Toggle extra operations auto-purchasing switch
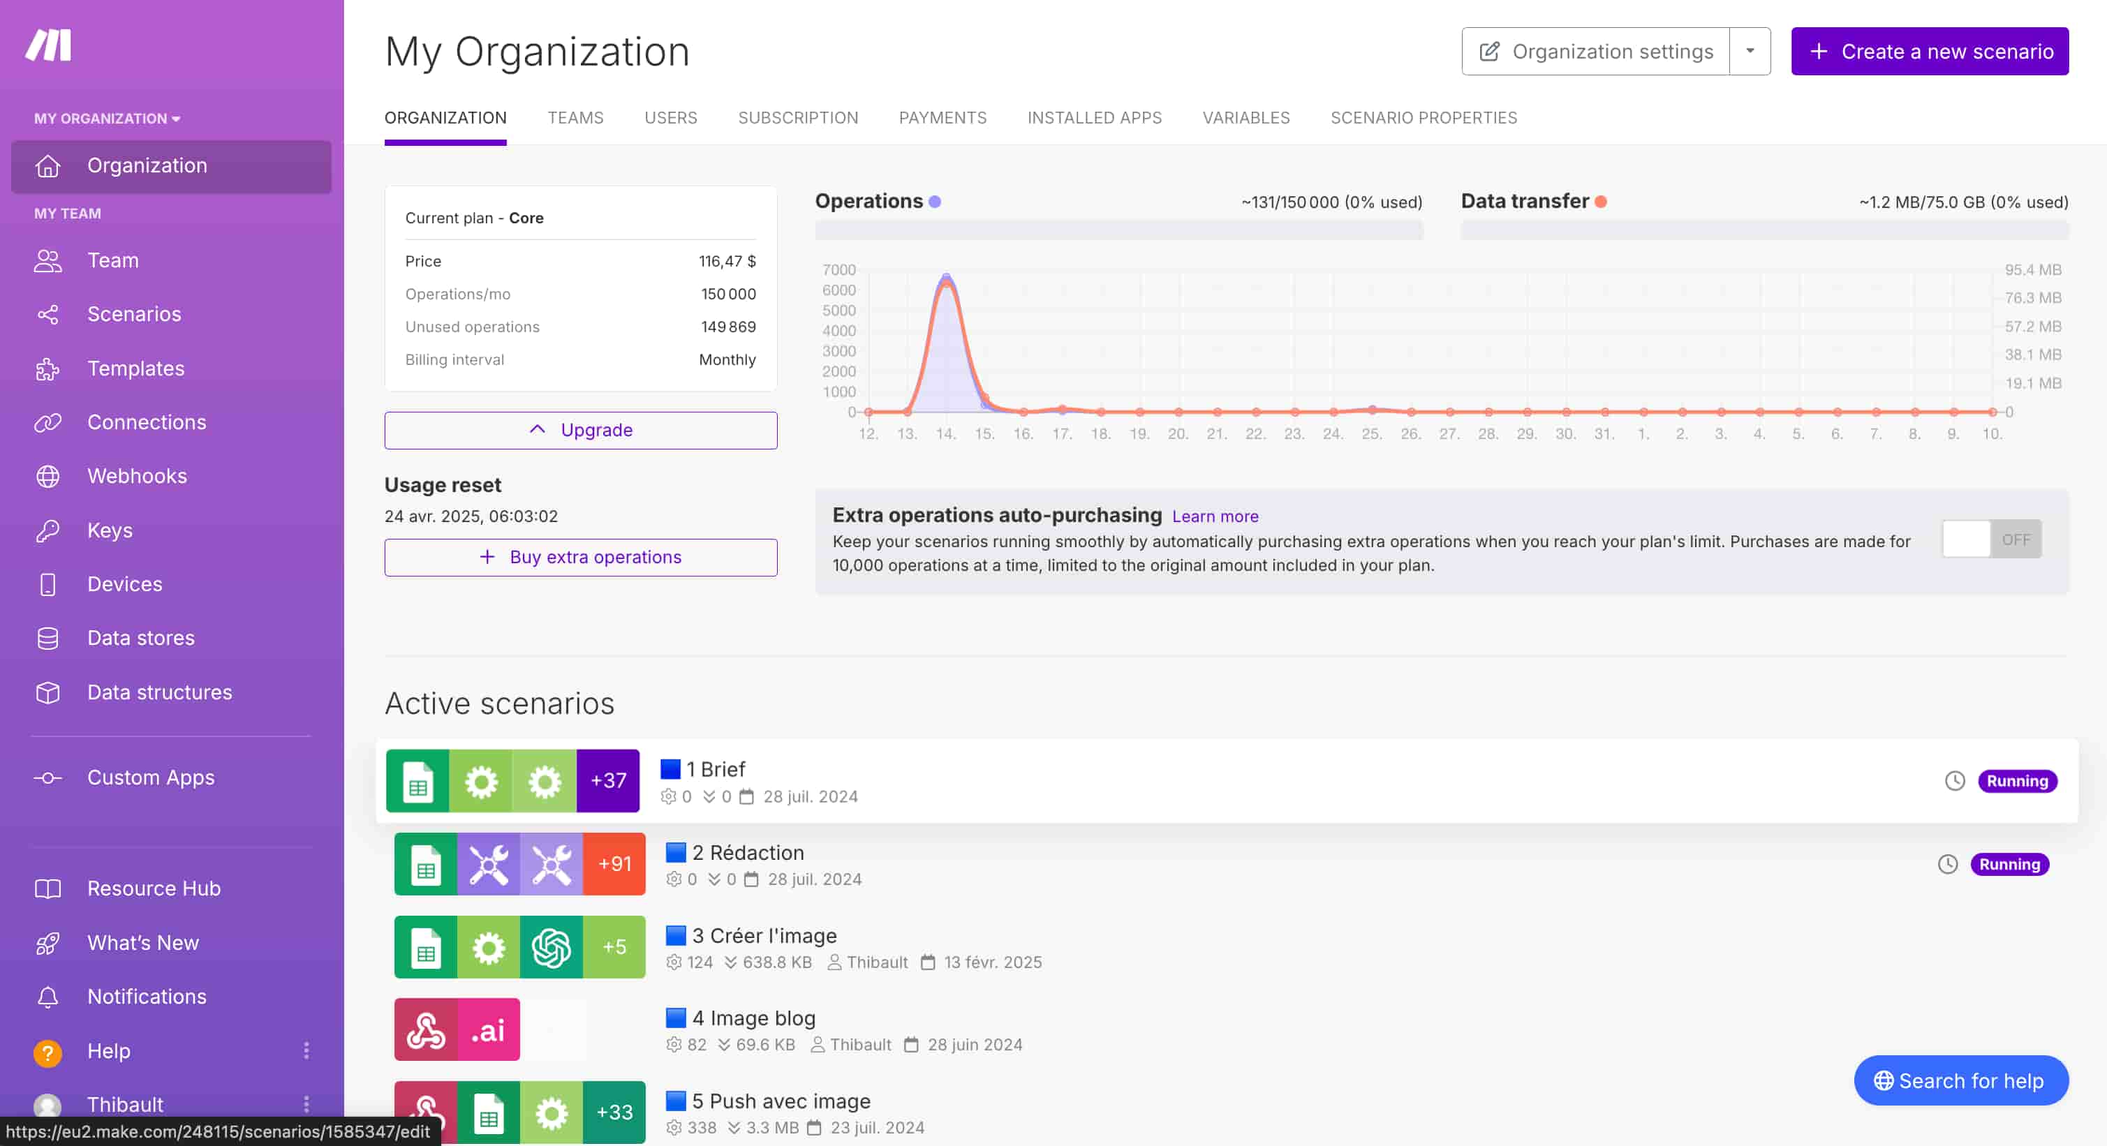This screenshot has height=1146, width=2107. (1992, 539)
